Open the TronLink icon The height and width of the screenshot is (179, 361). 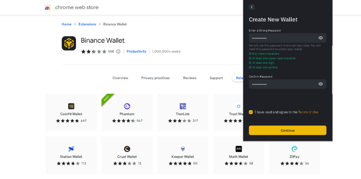[183, 106]
